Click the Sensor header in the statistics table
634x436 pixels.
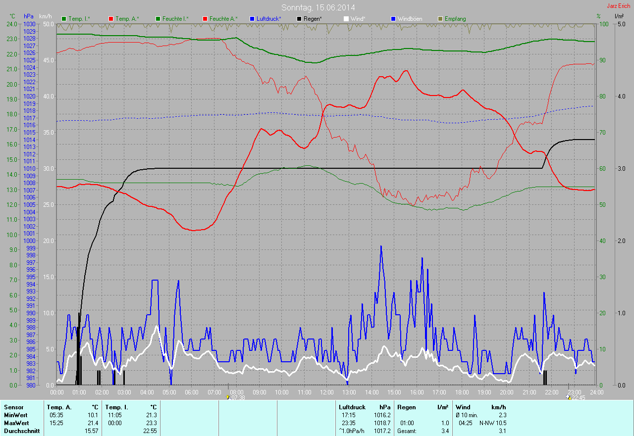(13, 407)
